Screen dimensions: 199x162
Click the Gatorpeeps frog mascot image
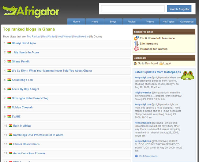pyautogui.click(x=188, y=75)
